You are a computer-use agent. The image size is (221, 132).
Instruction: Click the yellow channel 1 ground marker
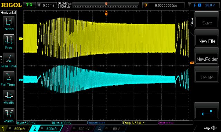click(x=21, y=38)
